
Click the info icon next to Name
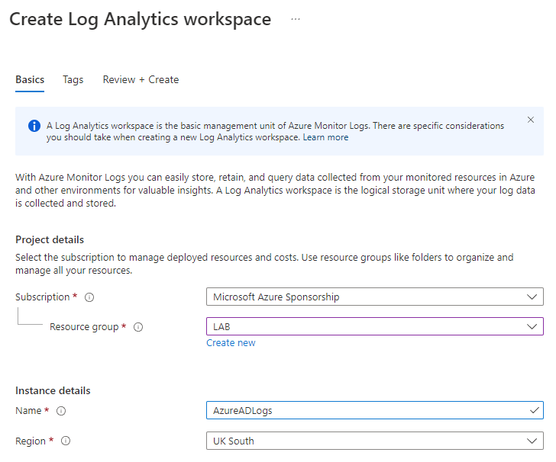[x=61, y=411]
